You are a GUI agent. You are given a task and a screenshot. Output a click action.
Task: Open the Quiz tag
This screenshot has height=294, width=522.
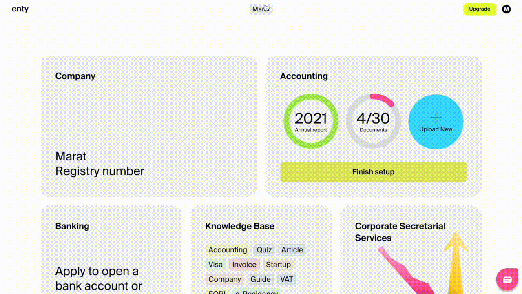pyautogui.click(x=264, y=250)
